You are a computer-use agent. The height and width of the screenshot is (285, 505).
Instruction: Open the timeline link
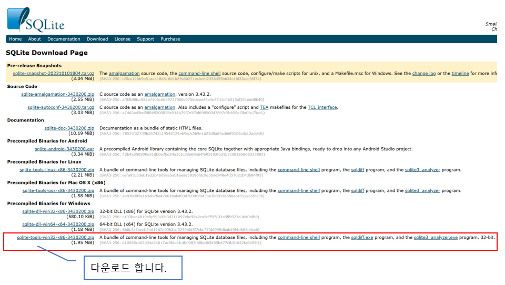[x=460, y=74]
